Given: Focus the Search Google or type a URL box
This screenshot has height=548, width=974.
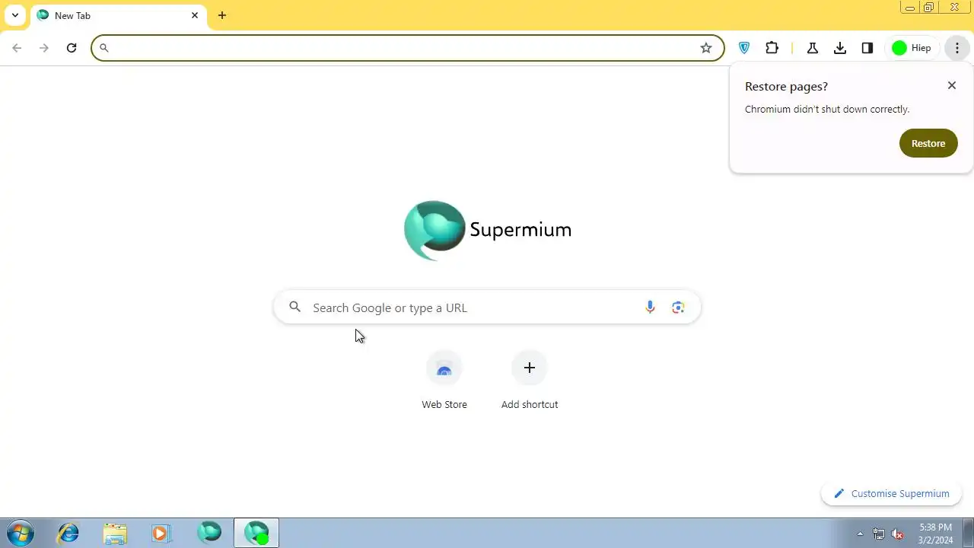Looking at the screenshot, I should (487, 307).
